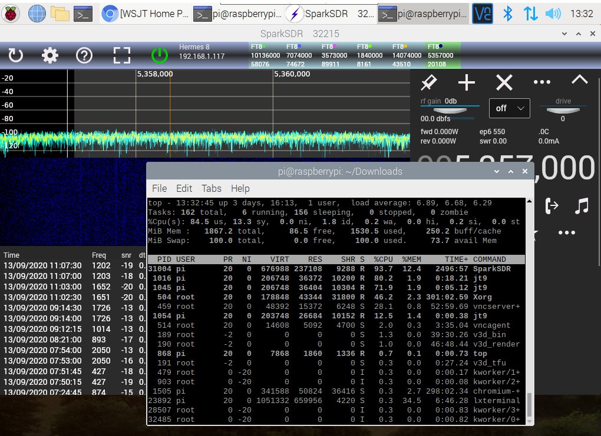The width and height of the screenshot is (601, 436).
Task: Click the SparkSDR window right-edge scrollbar
Action: 599,172
